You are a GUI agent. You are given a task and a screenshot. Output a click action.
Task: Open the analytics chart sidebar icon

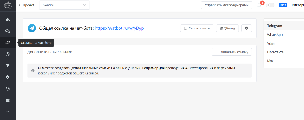(x=8, y=111)
